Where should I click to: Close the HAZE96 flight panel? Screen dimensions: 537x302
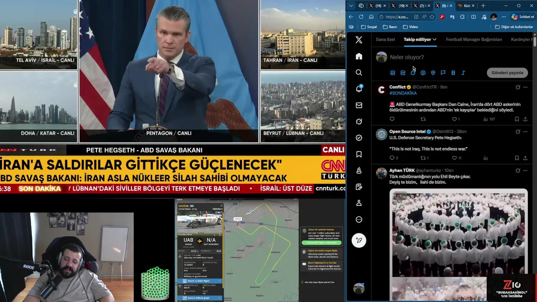click(x=221, y=206)
